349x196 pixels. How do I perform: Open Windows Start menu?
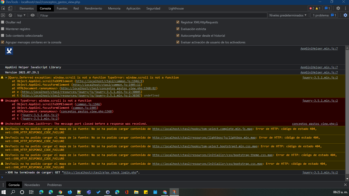pyautogui.click(x=4, y=192)
